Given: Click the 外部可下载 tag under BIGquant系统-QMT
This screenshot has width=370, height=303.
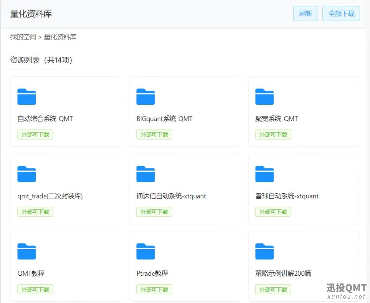Looking at the screenshot, I should pos(154,135).
